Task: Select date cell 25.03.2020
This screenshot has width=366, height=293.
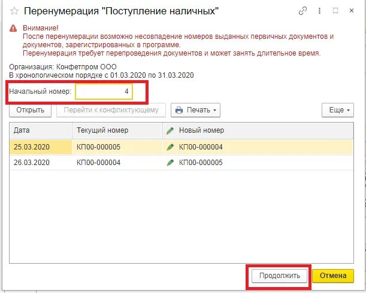Action: (41, 147)
